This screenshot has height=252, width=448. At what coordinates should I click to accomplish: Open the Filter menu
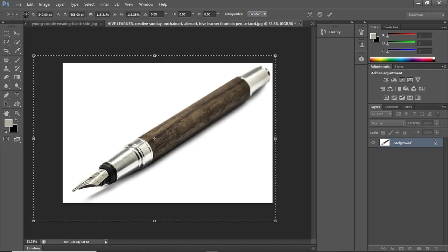point(104,4)
